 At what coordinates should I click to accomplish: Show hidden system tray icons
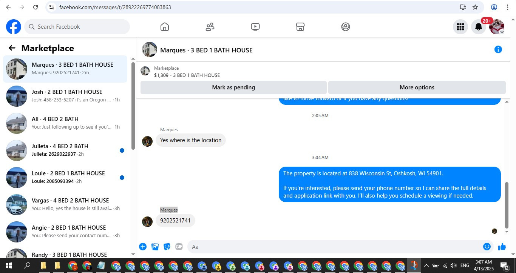tap(426, 265)
